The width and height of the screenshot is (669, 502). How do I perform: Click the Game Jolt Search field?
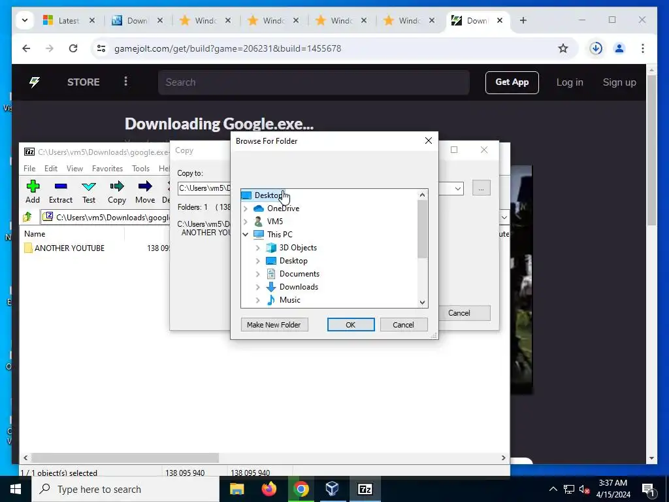point(314,82)
